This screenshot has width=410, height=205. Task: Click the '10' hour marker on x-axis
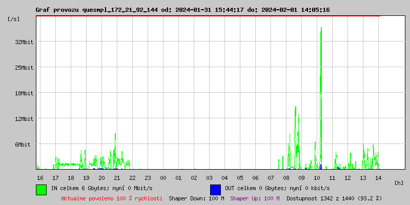tap(317, 178)
